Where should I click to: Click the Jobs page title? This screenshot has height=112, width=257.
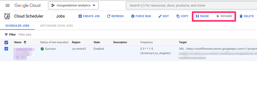(60, 16)
